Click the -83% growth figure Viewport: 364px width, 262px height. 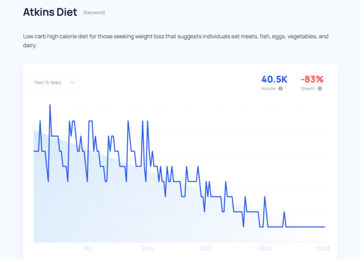312,79
